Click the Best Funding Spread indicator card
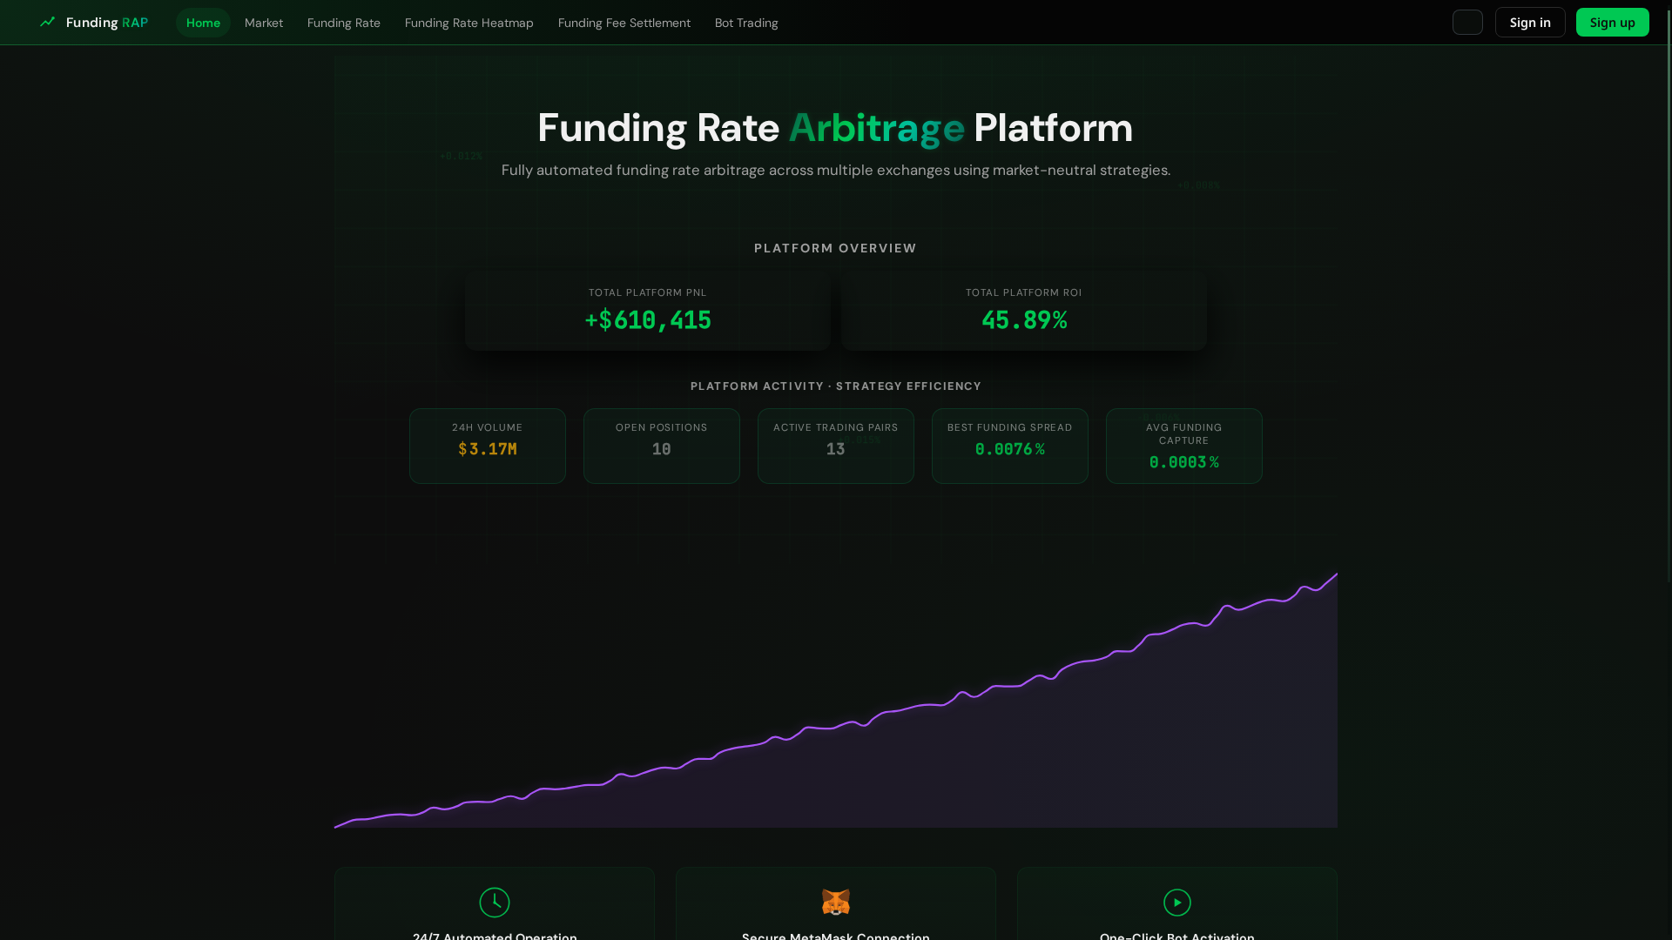The image size is (1672, 940). pyautogui.click(x=1009, y=446)
